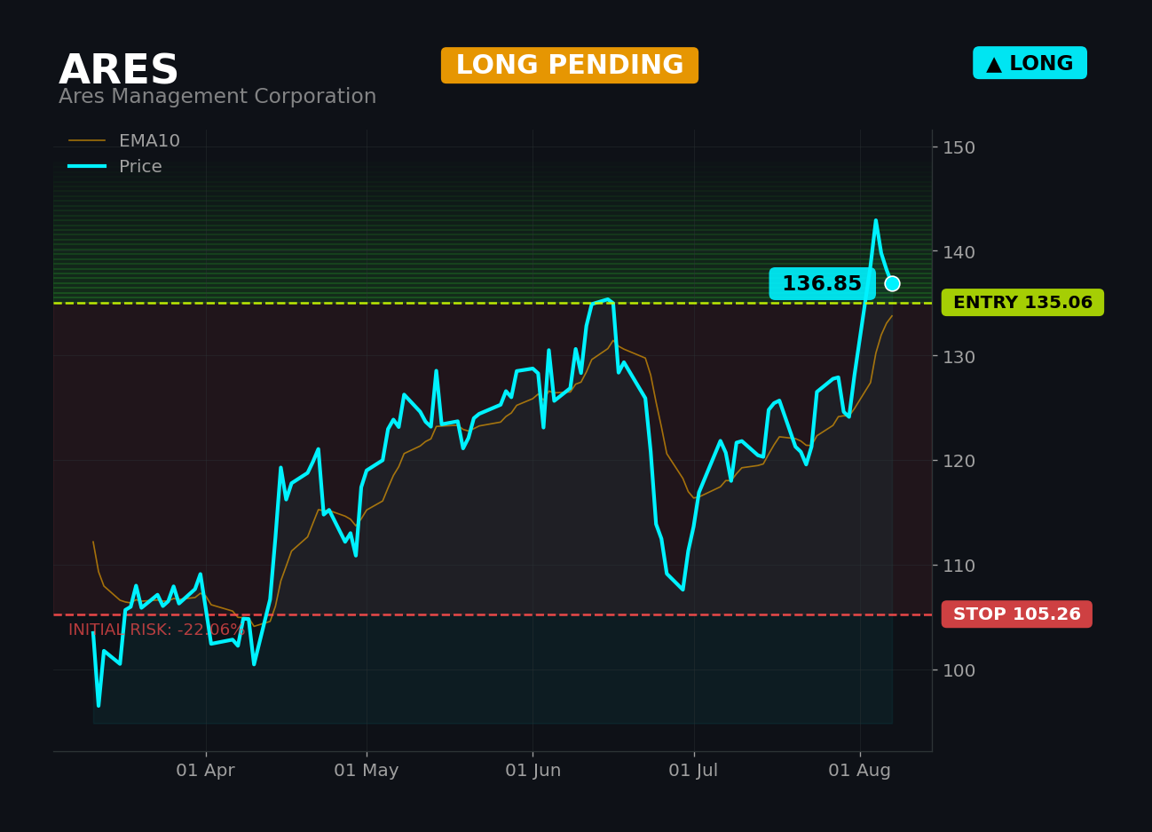Click the 150 y-axis tick label

pyautogui.click(x=959, y=147)
